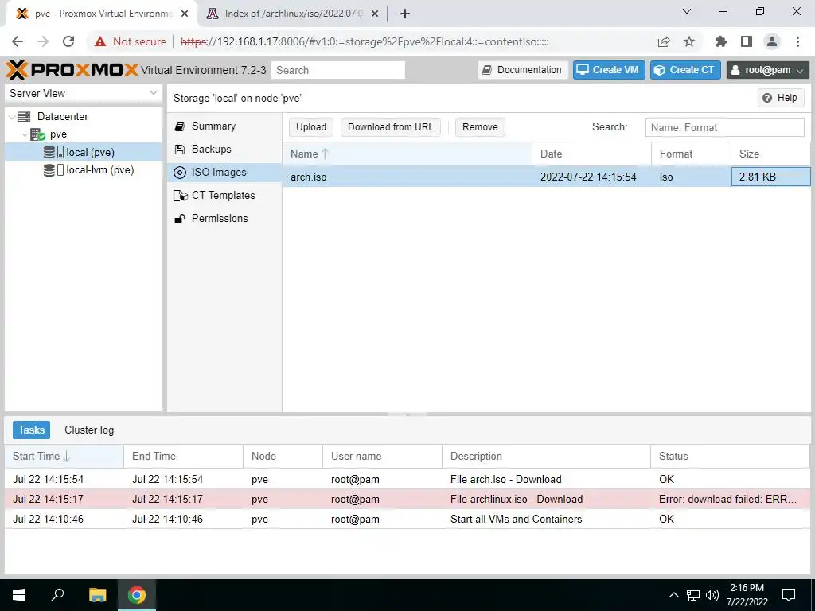
Task: Sort tasks by the Start Time column
Action: pos(64,456)
